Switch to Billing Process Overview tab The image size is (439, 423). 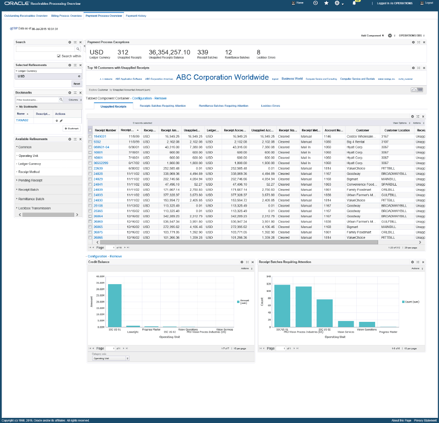tap(66, 16)
